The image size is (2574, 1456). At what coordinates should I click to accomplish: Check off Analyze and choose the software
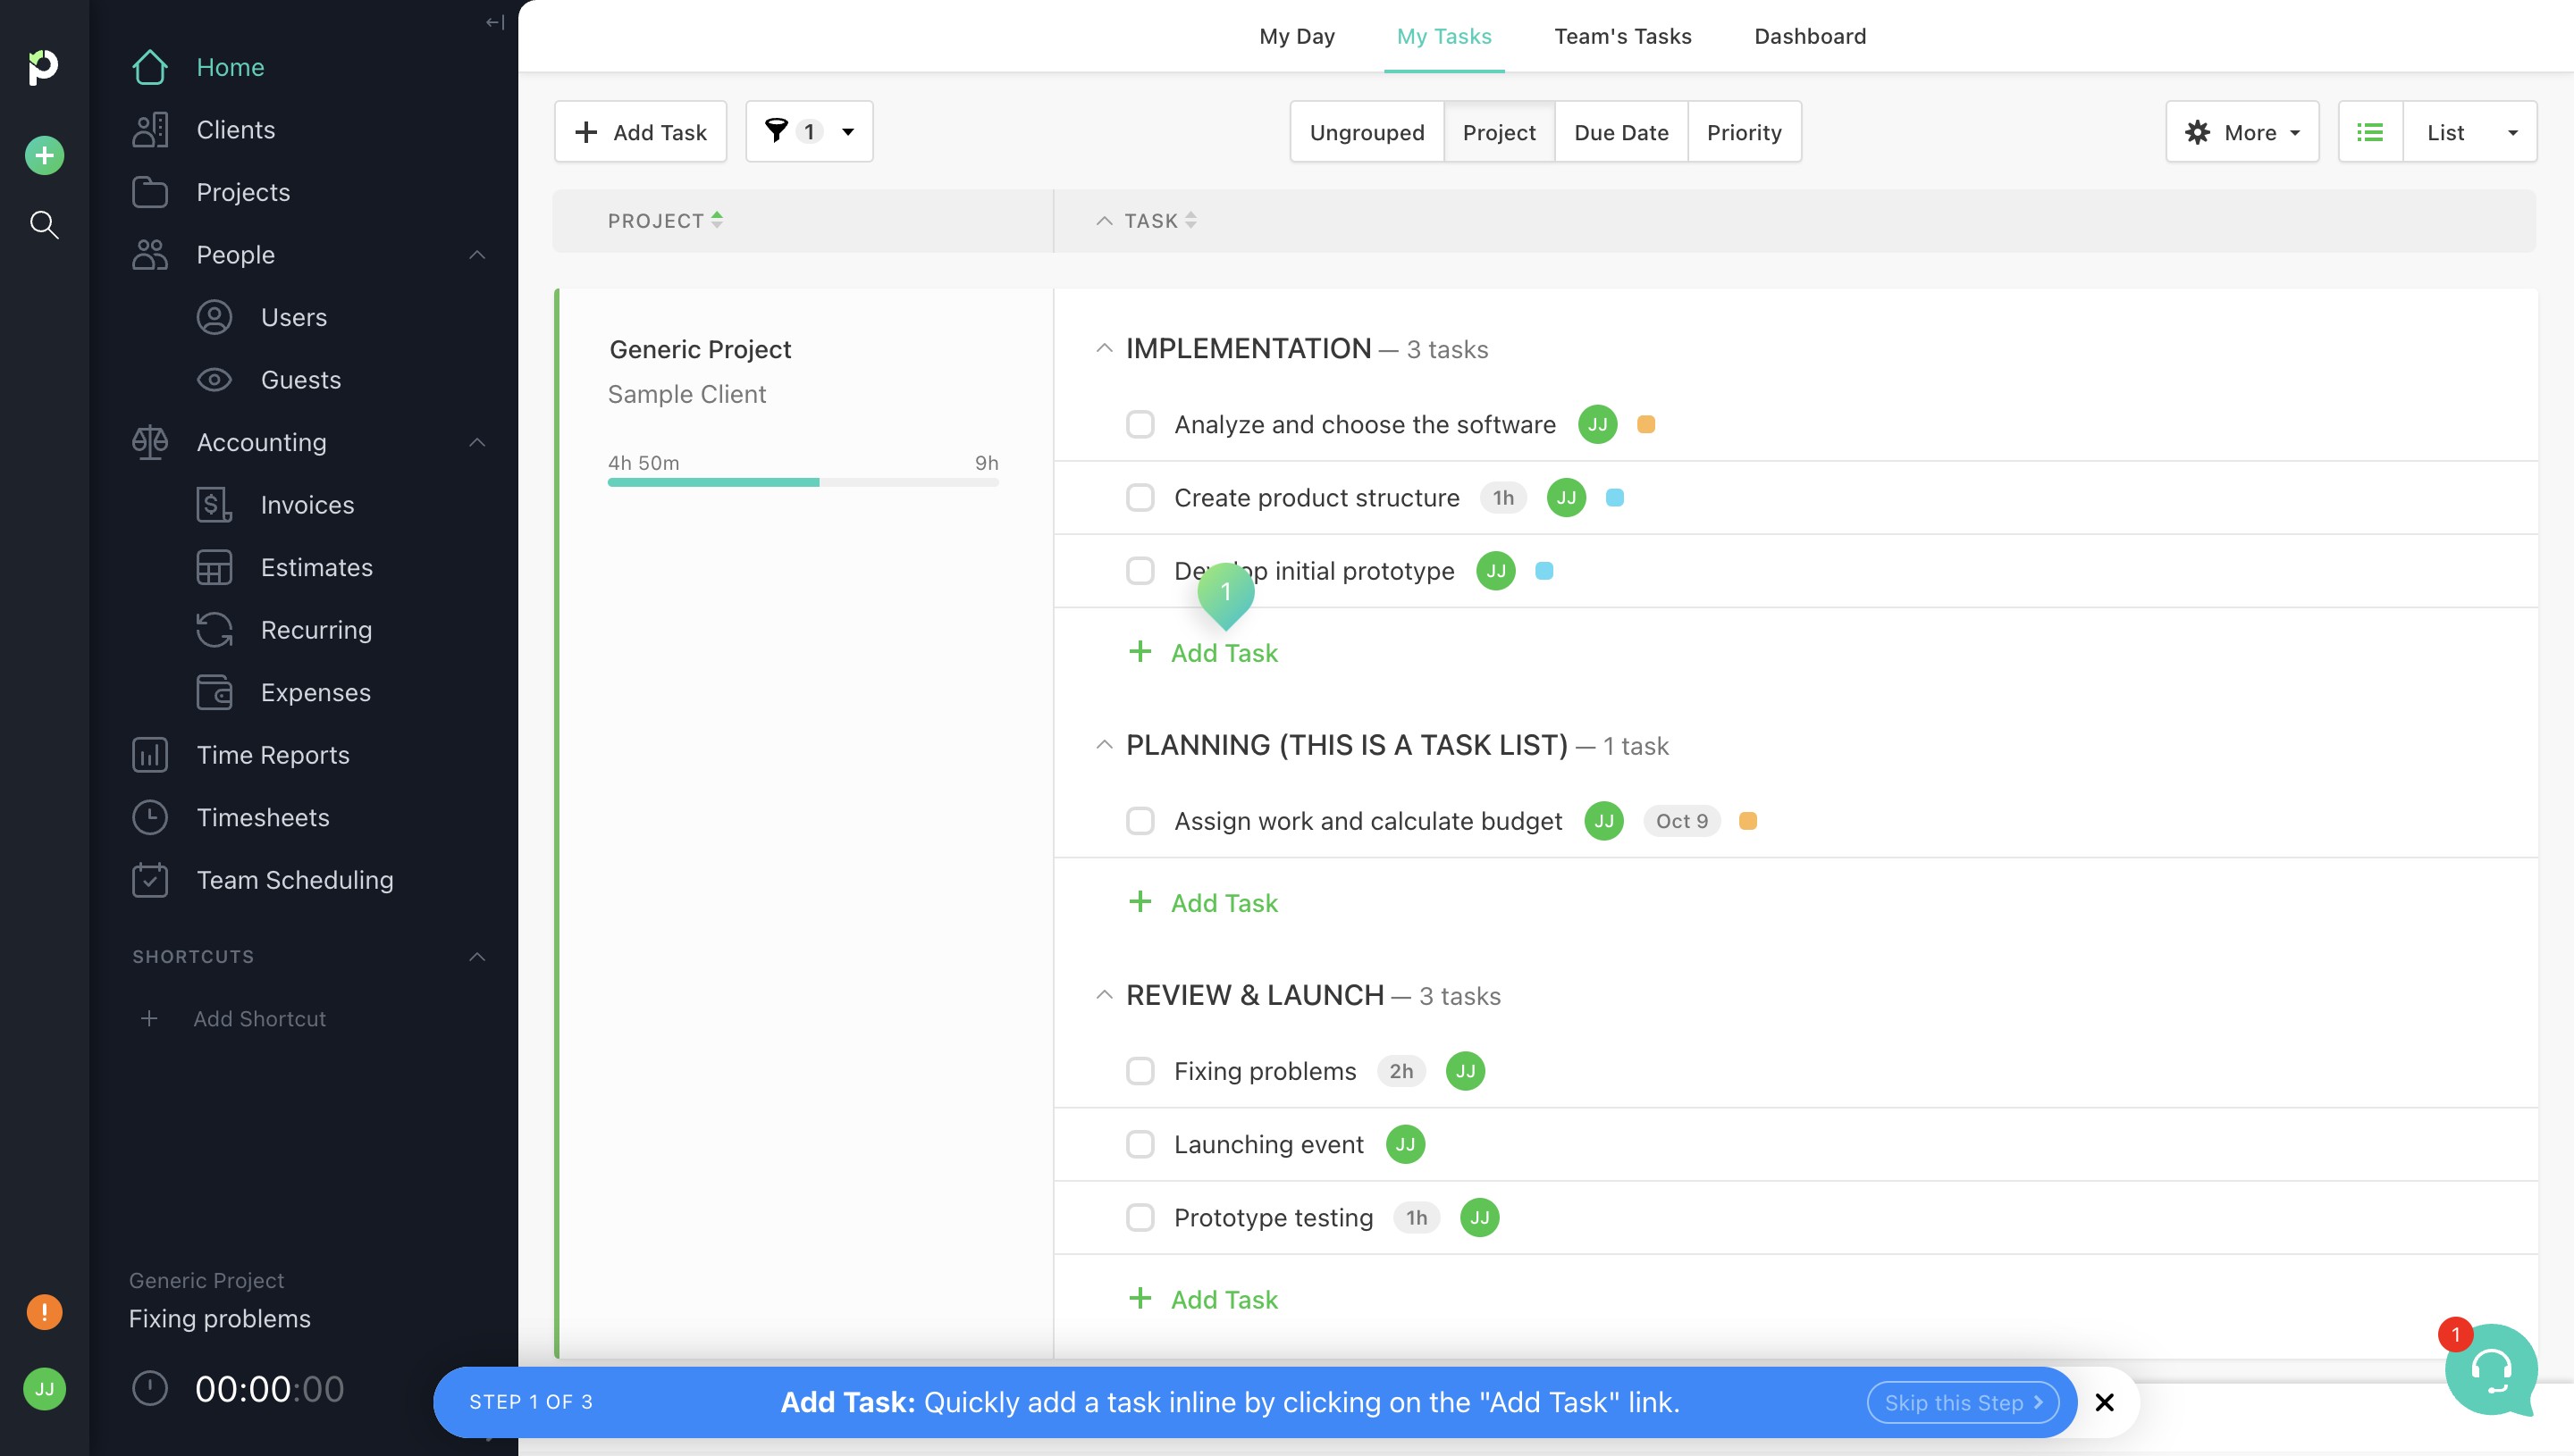coord(1140,424)
